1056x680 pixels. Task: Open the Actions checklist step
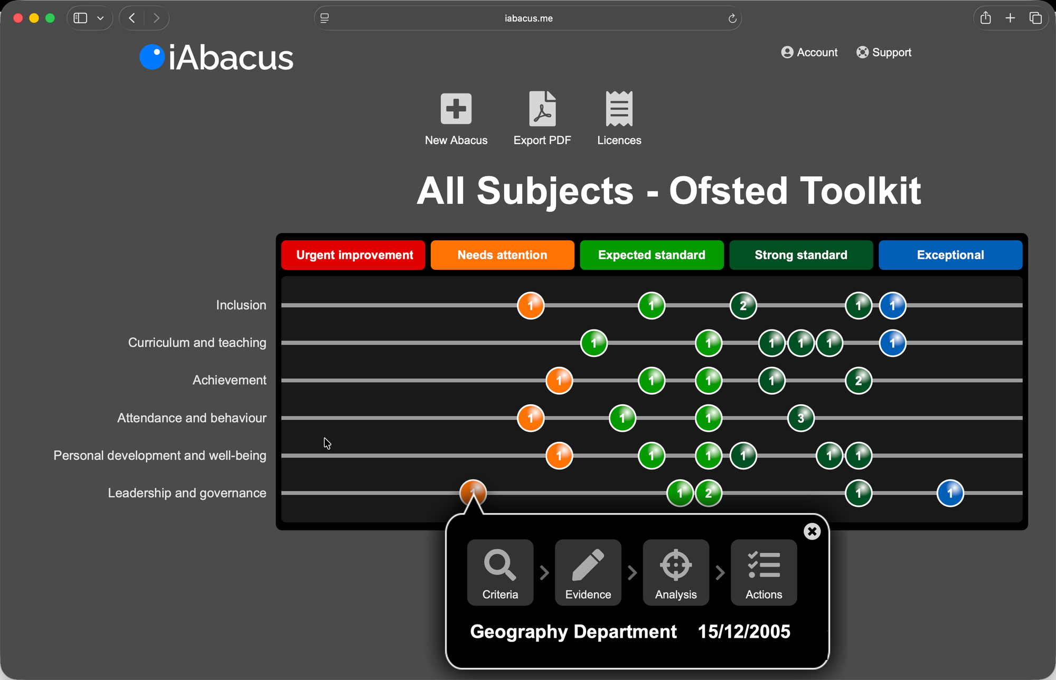point(763,572)
